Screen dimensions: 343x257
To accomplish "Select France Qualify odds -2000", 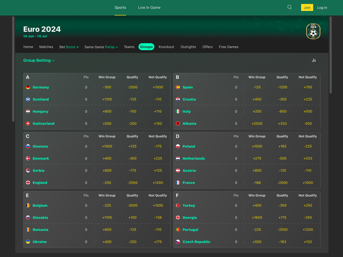I will [x=282, y=182].
